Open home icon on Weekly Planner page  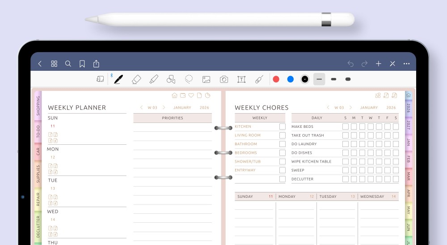click(x=174, y=95)
